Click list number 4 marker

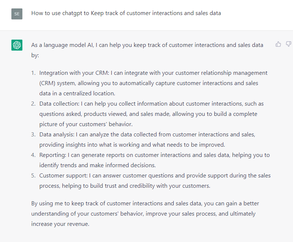tap(33, 155)
